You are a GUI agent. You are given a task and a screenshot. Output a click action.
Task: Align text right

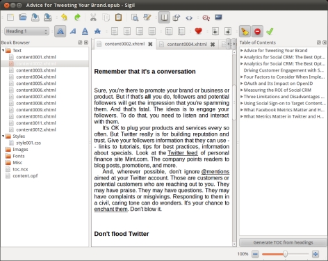140,31
